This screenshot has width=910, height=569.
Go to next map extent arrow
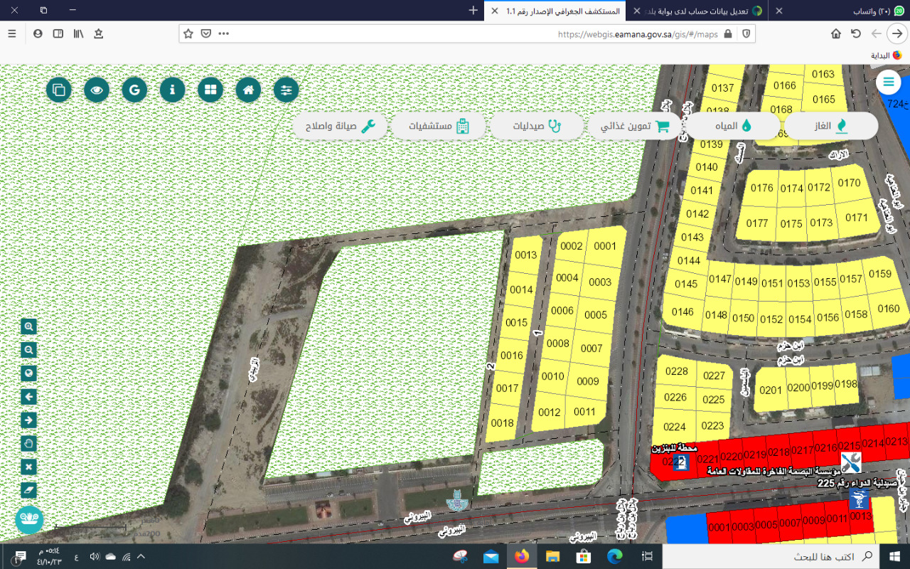coord(28,420)
